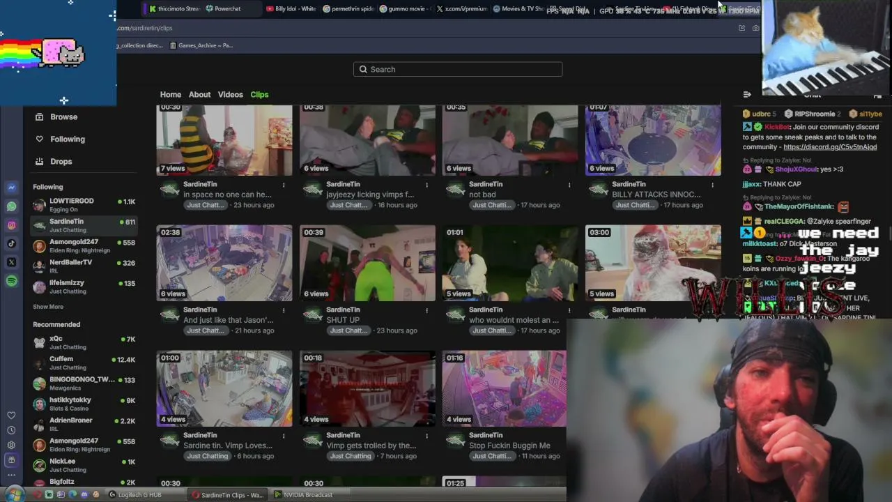Switch to the Billy Idol browser tab
Screen dimensions: 892x502
291,9
